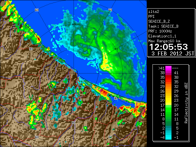The width and height of the screenshot is (196, 147).
Task: Select the 'Max Range:60 km' line
Action: point(164,41)
